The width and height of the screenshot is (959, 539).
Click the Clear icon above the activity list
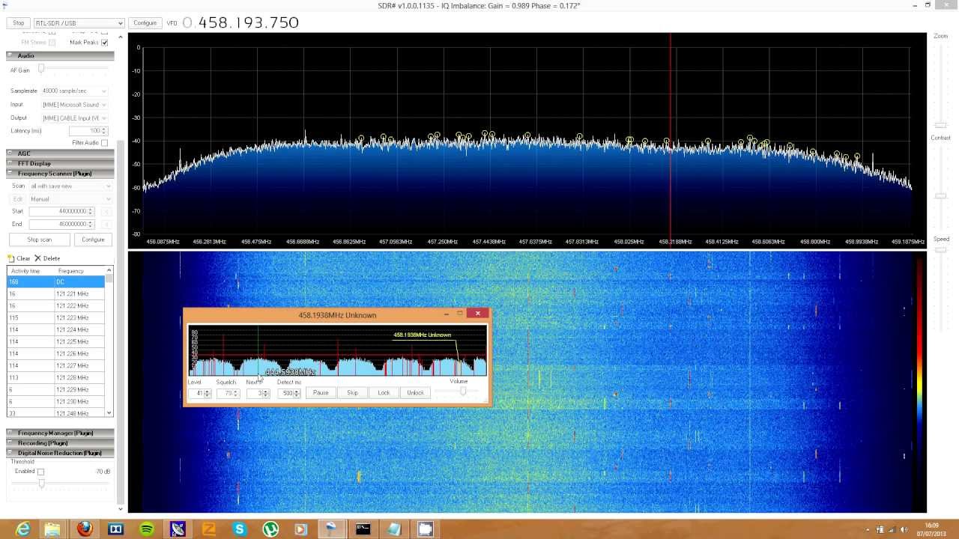pos(11,258)
